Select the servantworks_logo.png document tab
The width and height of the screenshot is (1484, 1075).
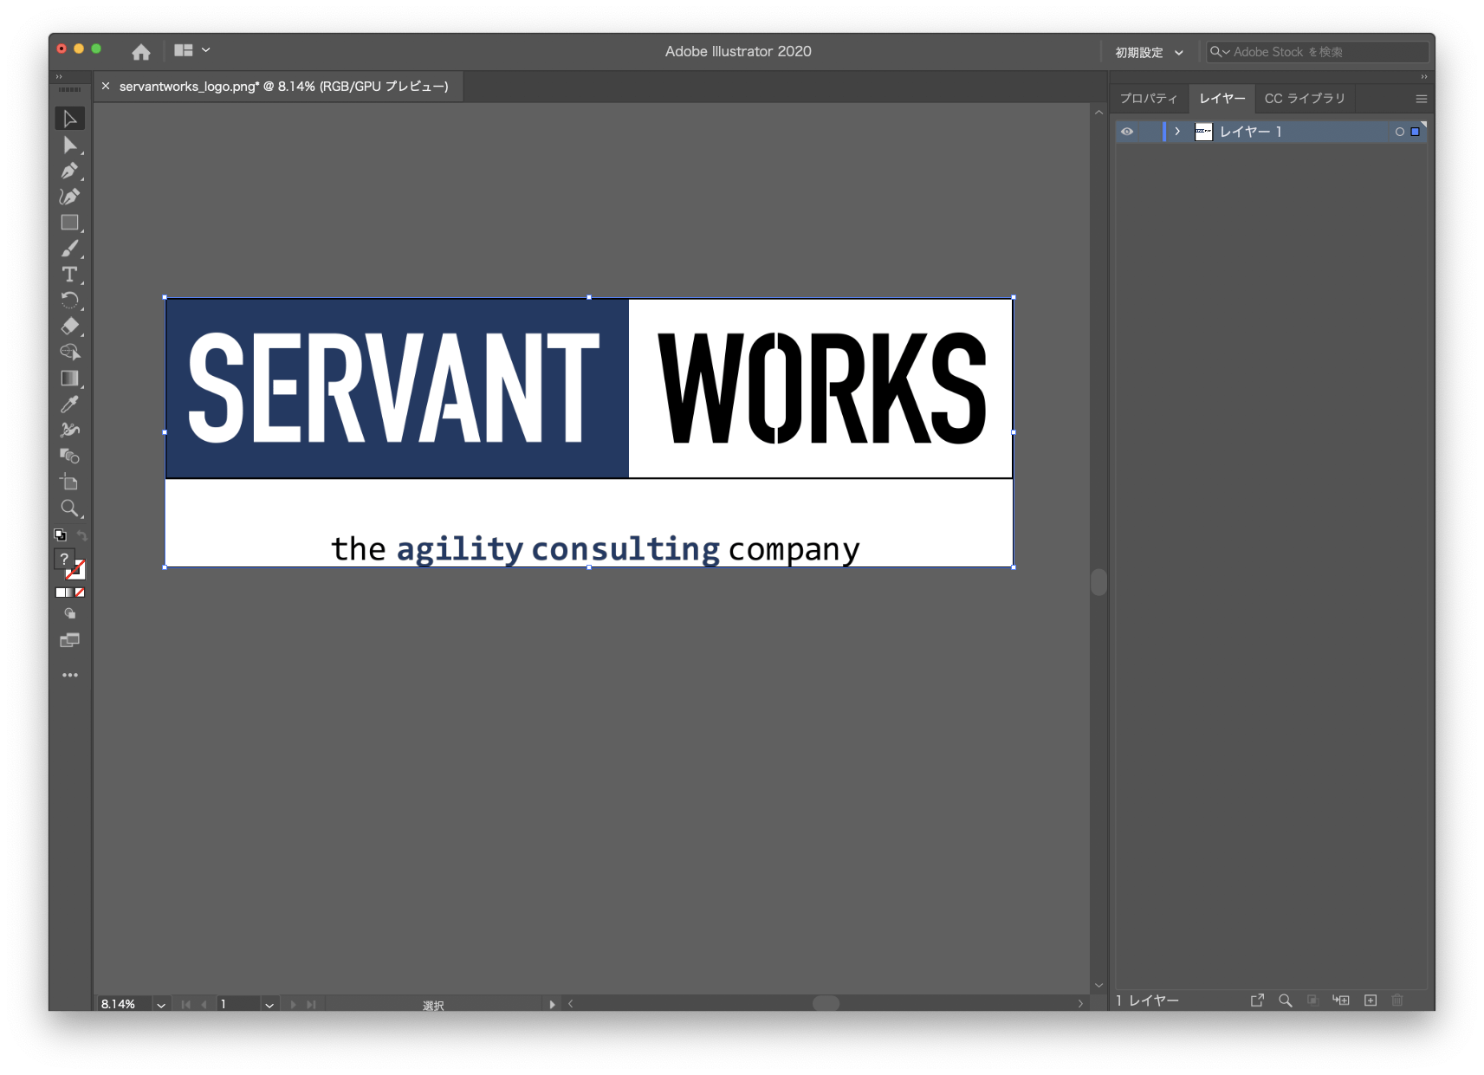tap(283, 87)
